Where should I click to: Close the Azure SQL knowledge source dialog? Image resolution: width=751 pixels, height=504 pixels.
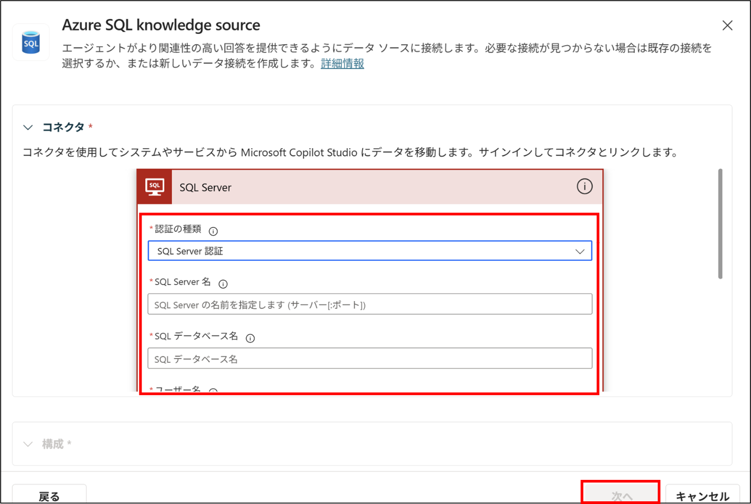727,25
